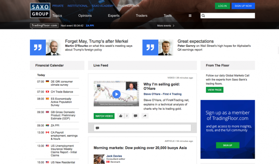279x164 pixels.
Task: Click the SIGN UP NOW button
Action: [x=243, y=6]
